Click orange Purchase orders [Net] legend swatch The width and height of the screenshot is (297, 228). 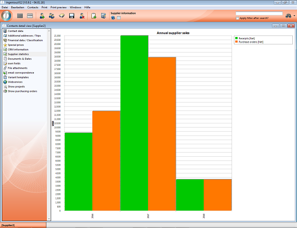236,42
